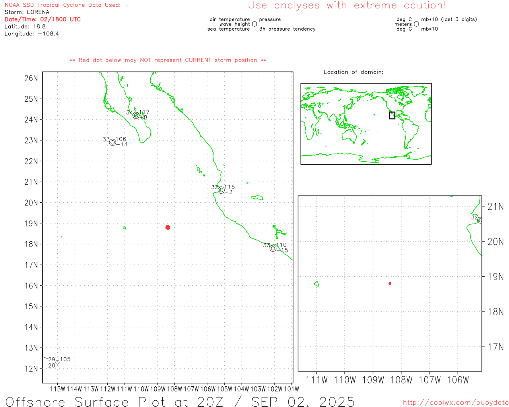Image resolution: width=509 pixels, height=407 pixels.
Task: Click the legend circle beside wave height
Action: pyautogui.click(x=254, y=24)
